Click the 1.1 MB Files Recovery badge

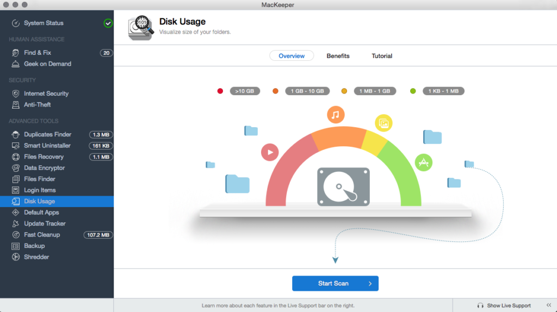pyautogui.click(x=101, y=157)
